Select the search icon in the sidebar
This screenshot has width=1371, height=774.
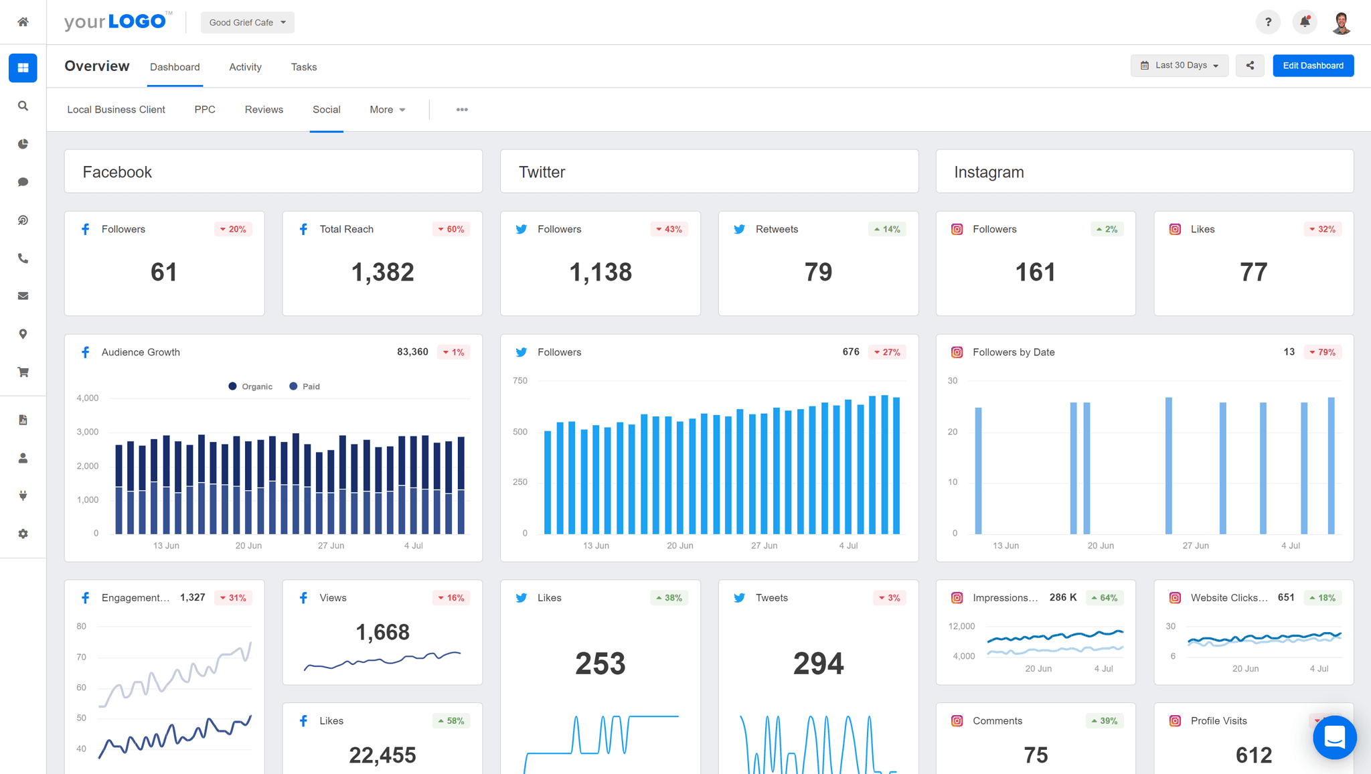22,105
